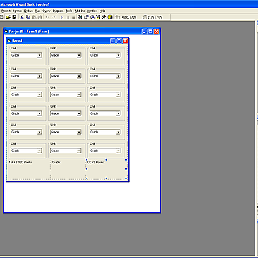Expand Grade combo in row four, left column
Image resolution: width=258 pixels, height=258 pixels.
tap(39, 113)
